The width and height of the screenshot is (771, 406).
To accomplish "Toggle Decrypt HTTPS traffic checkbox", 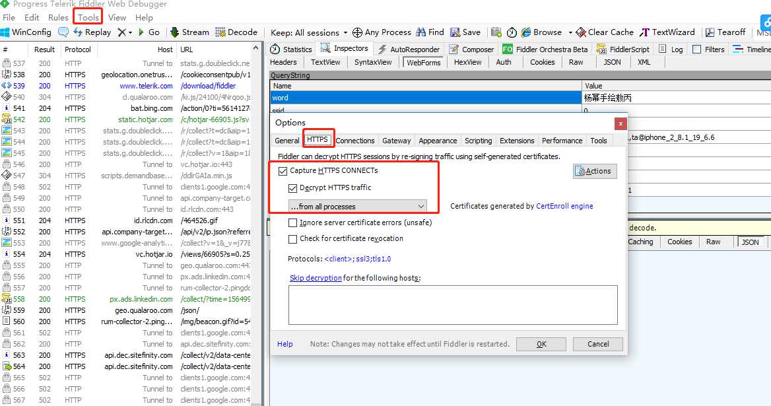I will (292, 188).
